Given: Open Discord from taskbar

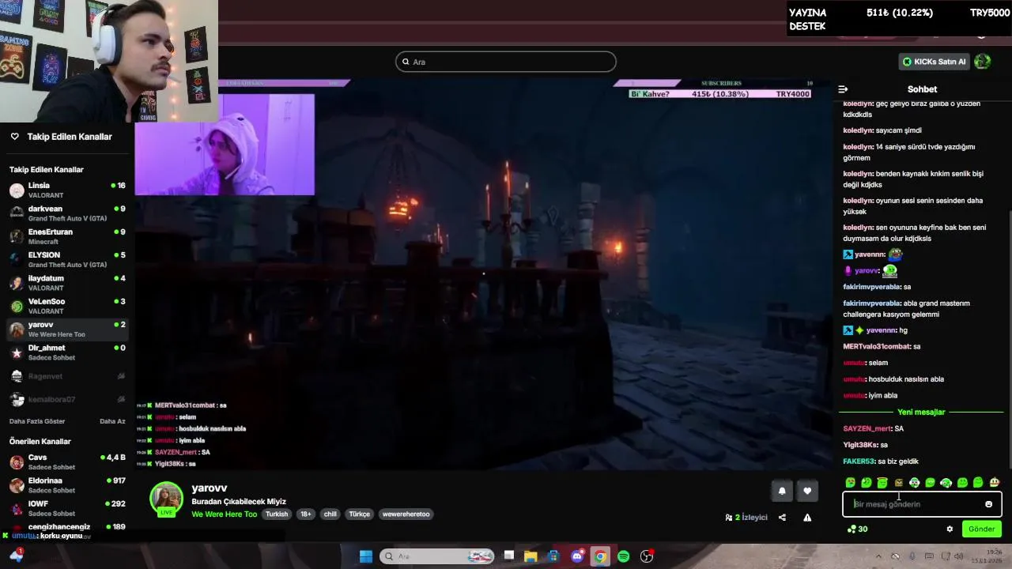Looking at the screenshot, I should [577, 556].
